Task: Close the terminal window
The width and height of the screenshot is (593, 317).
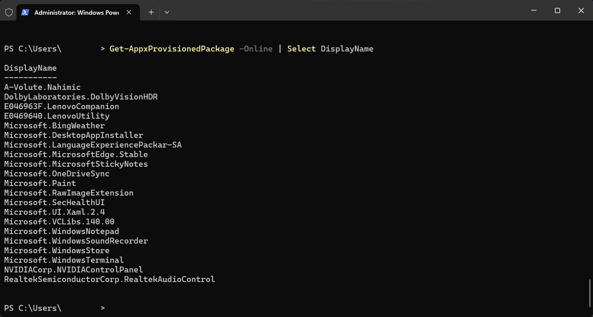Action: click(581, 11)
